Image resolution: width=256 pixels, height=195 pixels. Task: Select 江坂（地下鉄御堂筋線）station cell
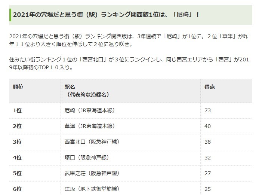[x=130, y=188]
